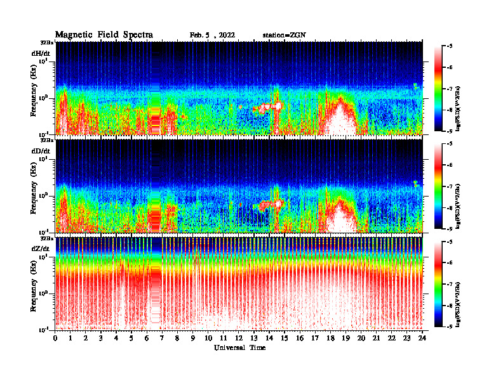Click the "32Hz" label above dH/dt panel

pyautogui.click(x=47, y=42)
